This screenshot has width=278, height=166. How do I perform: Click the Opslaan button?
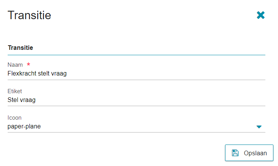click(249, 153)
